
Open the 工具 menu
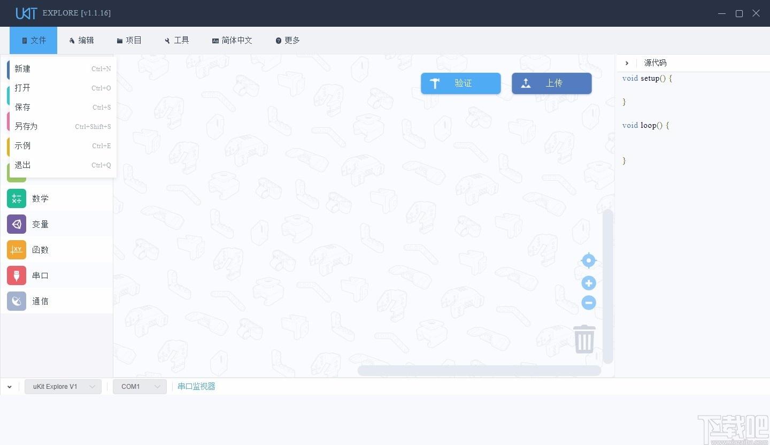pyautogui.click(x=176, y=41)
